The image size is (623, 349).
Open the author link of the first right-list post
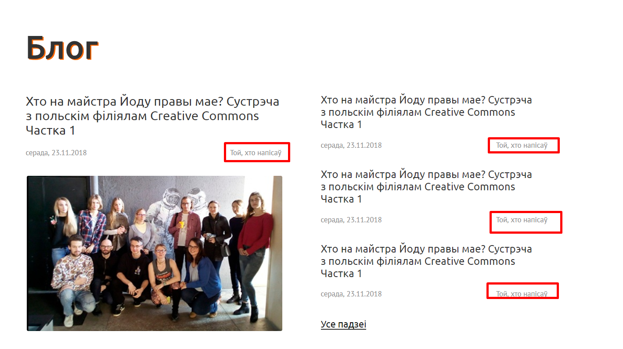(x=522, y=145)
